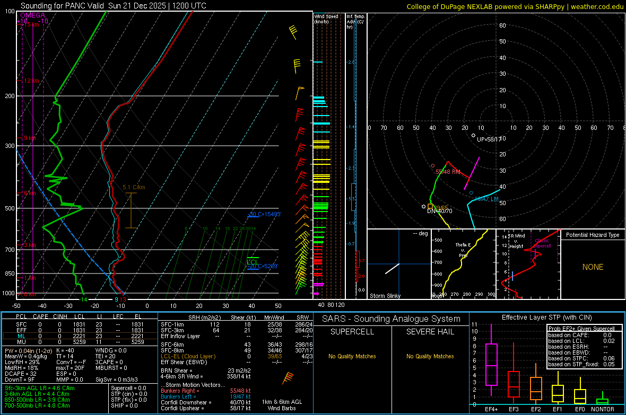This screenshot has height=415, width=626.
Task: Click the SARS - Sounding Analogue System title
Action: click(x=391, y=319)
